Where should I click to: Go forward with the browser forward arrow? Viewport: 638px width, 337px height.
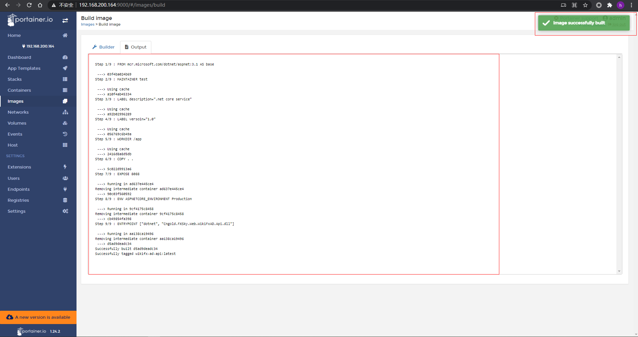pos(18,5)
